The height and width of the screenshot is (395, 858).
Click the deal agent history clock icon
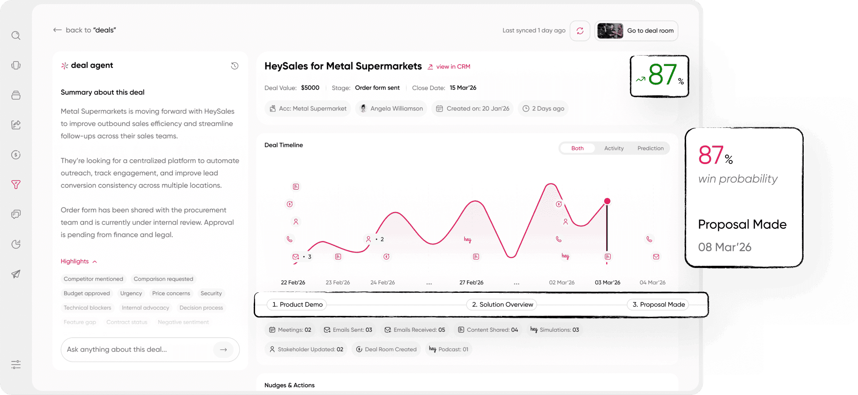(234, 66)
